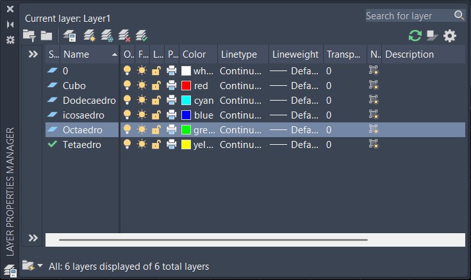This screenshot has width=471, height=280.
Task: Expand the collapsed filter panel at bottom
Action: (x=33, y=238)
